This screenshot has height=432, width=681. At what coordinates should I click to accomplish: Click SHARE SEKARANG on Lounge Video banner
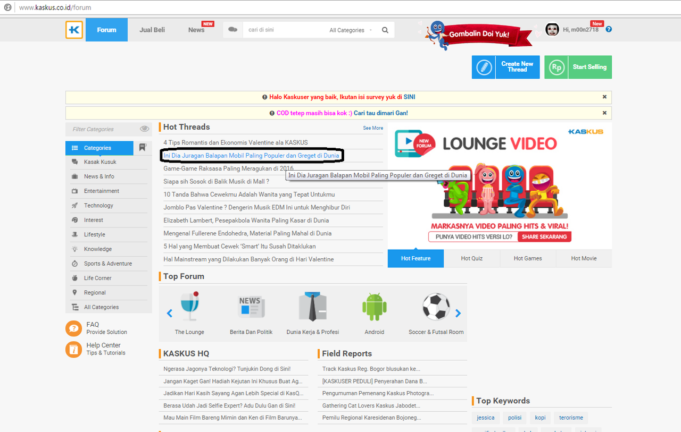[544, 237]
